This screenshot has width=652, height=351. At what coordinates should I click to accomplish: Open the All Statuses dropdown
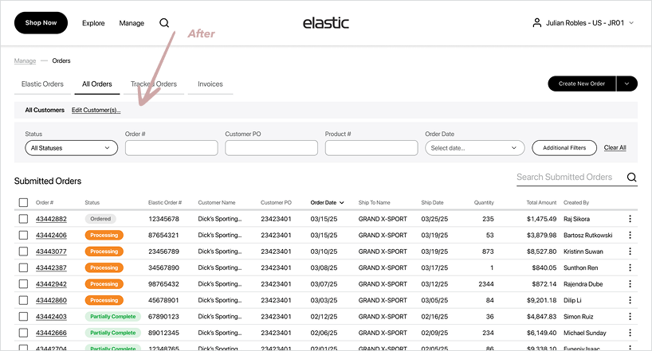[72, 148]
